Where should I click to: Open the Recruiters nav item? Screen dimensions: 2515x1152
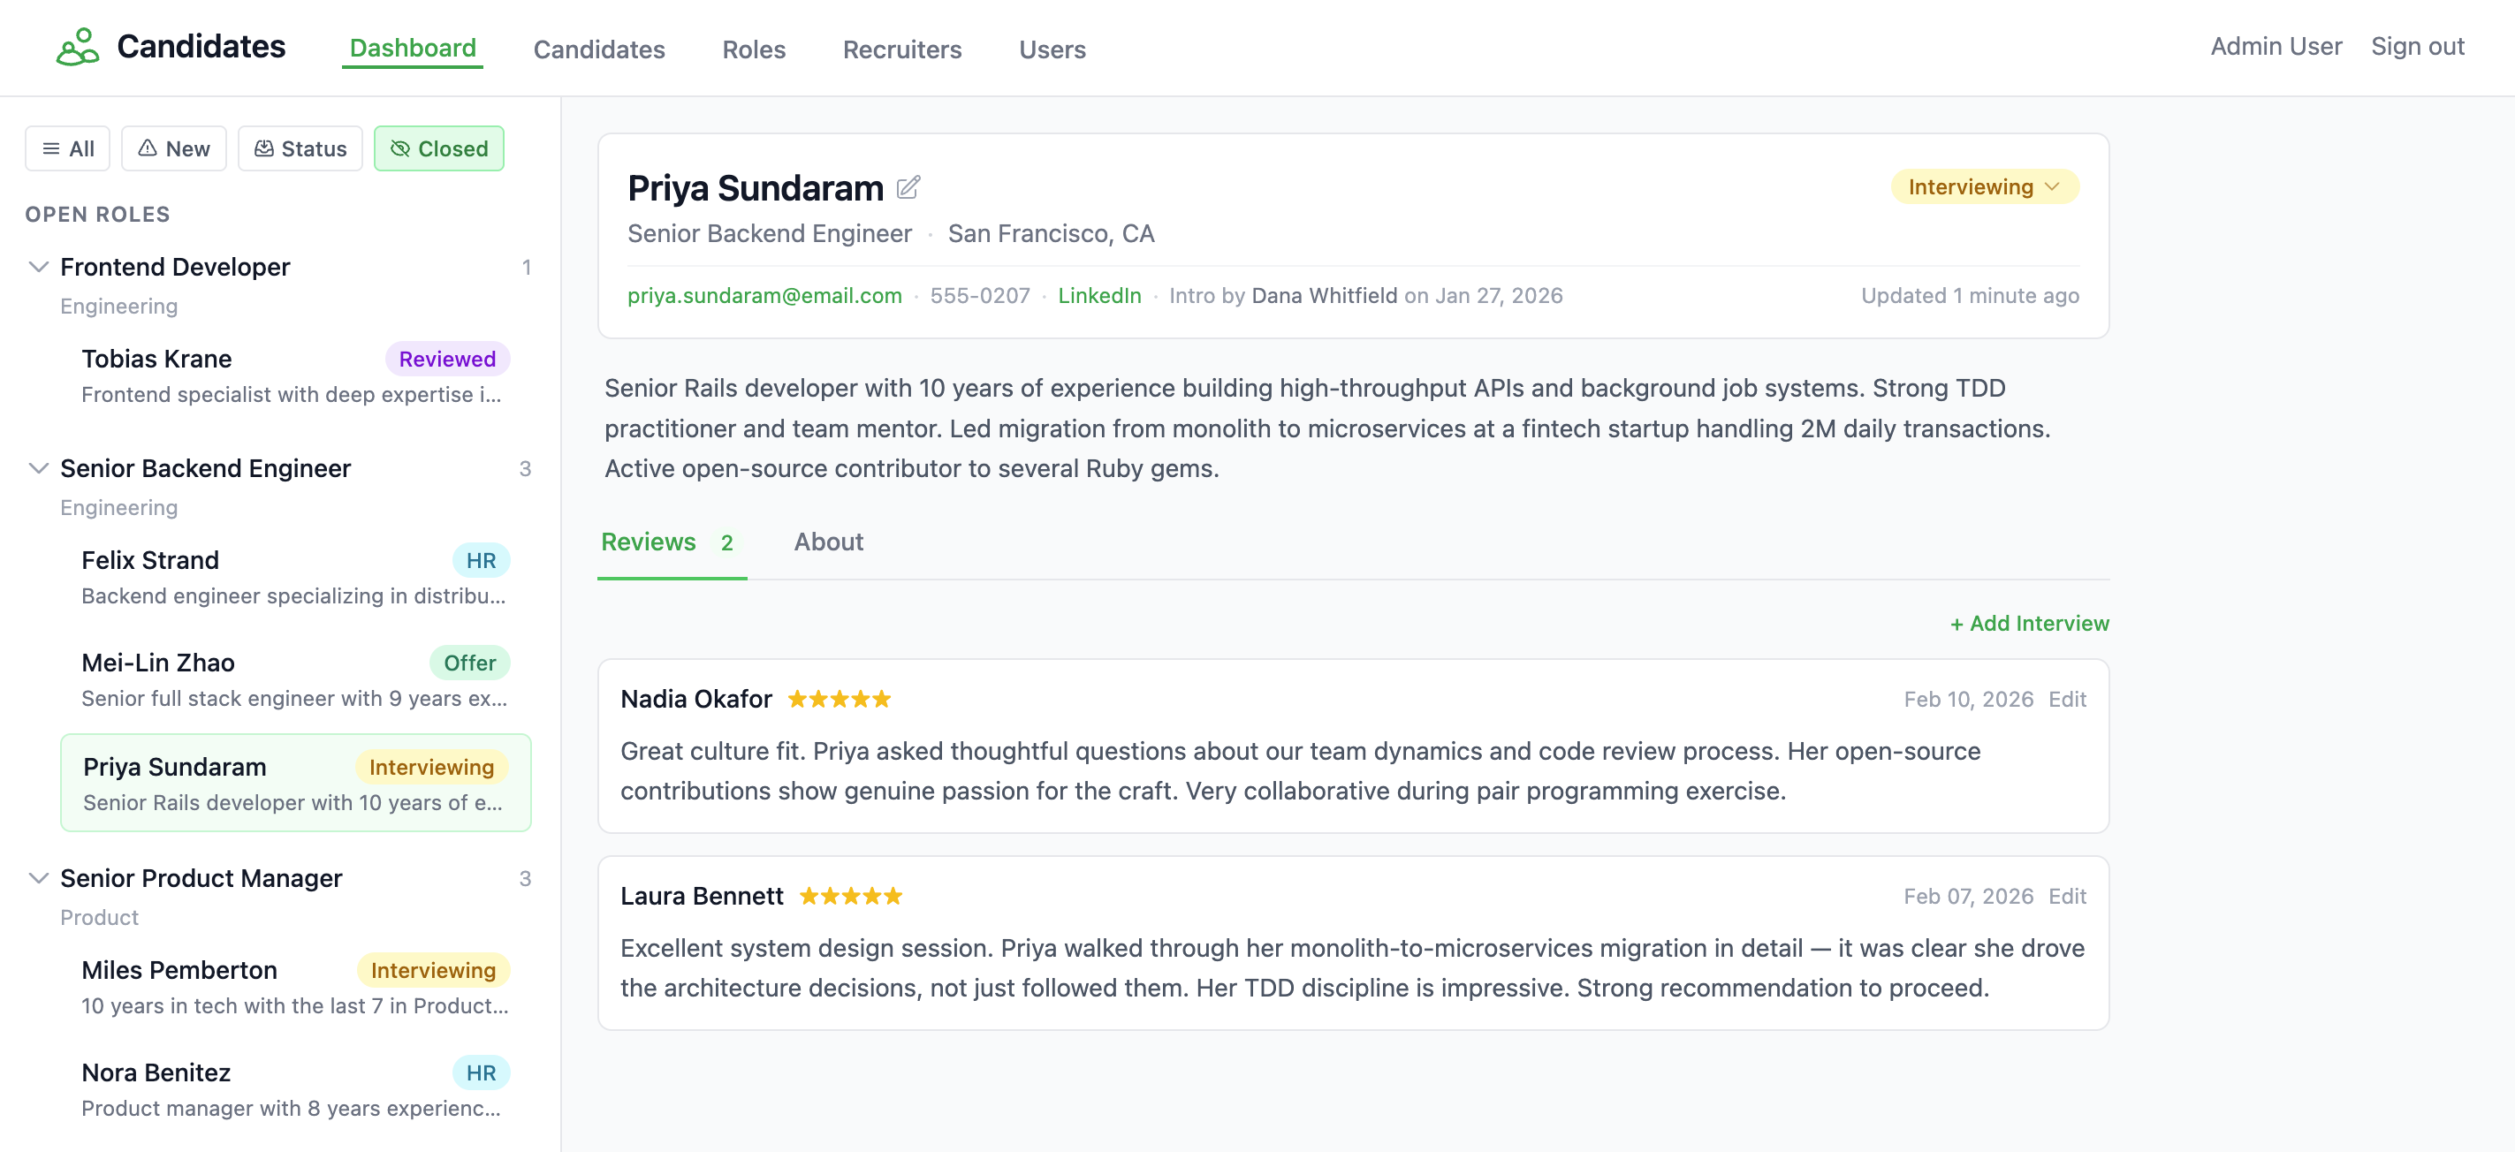pyautogui.click(x=901, y=49)
